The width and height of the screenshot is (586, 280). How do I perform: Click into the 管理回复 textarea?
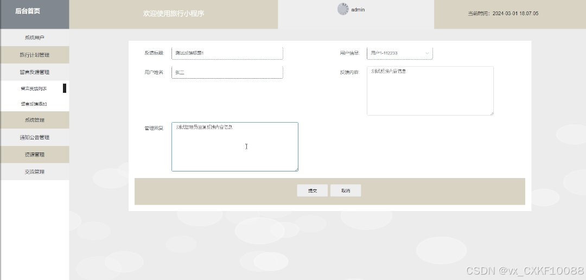click(x=235, y=147)
